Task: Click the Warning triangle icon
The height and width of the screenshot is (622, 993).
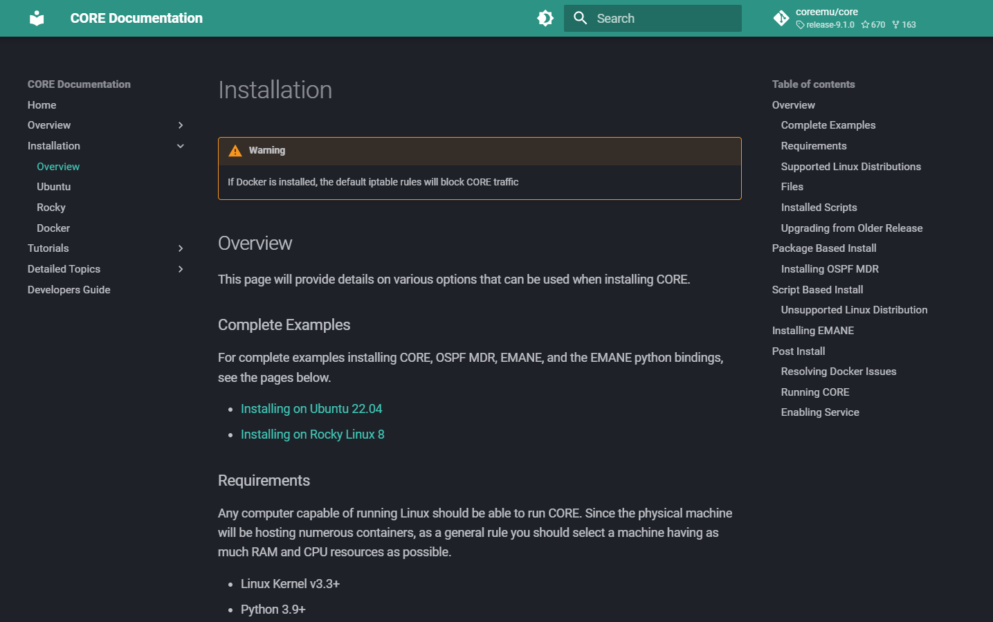Action: pos(235,151)
